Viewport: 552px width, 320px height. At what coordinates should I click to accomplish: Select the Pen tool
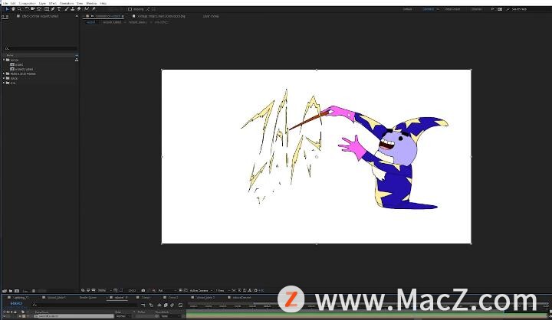[x=53, y=8]
